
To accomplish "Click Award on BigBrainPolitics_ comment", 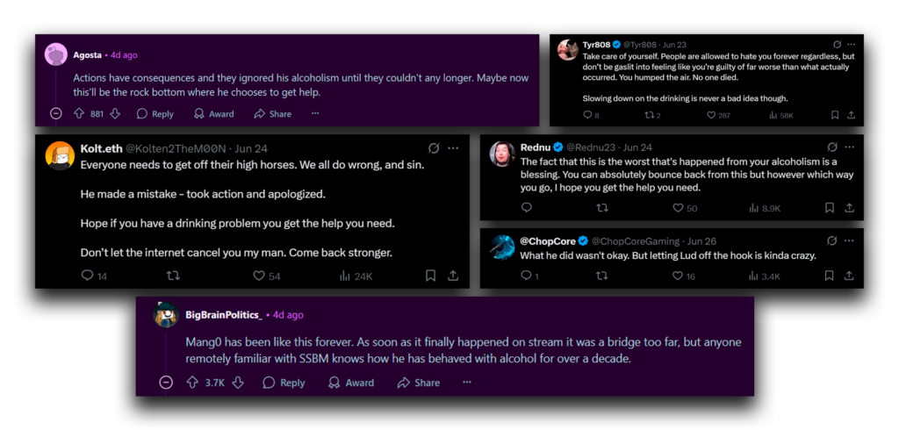I will [351, 383].
